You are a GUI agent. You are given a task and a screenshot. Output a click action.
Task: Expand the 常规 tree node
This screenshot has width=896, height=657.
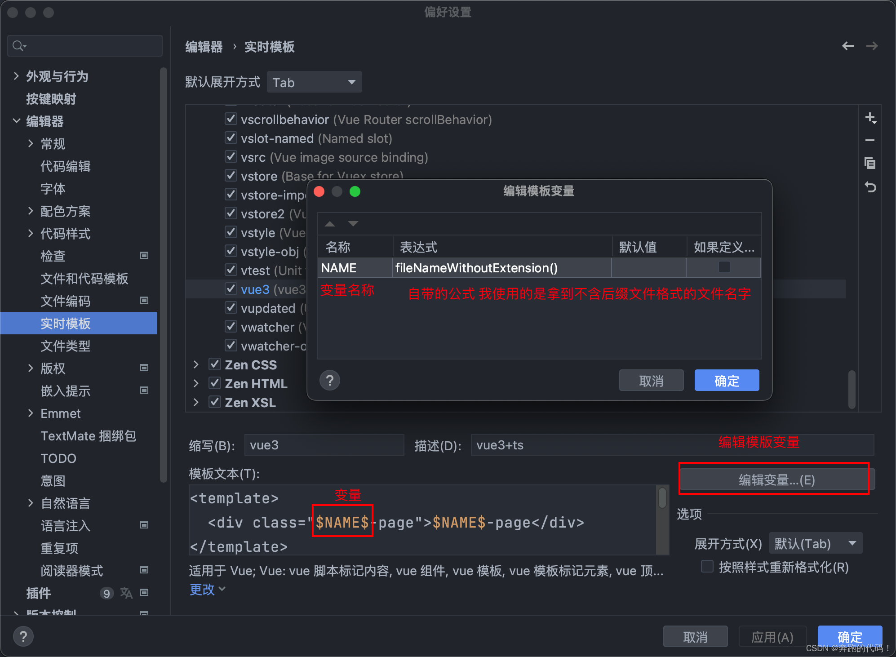31,143
